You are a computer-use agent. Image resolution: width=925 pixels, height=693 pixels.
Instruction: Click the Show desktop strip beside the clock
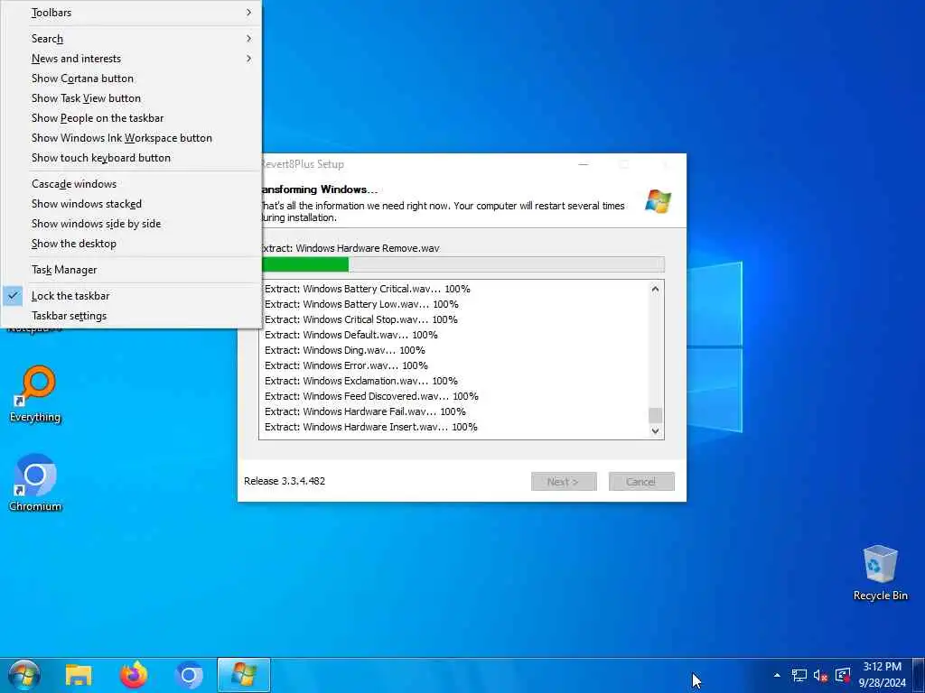pos(919,675)
